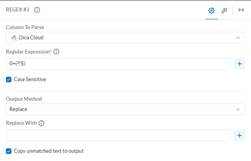The height and width of the screenshot is (161, 251).
Task: Select the REGEX #3 panel title
Action: [18, 10]
